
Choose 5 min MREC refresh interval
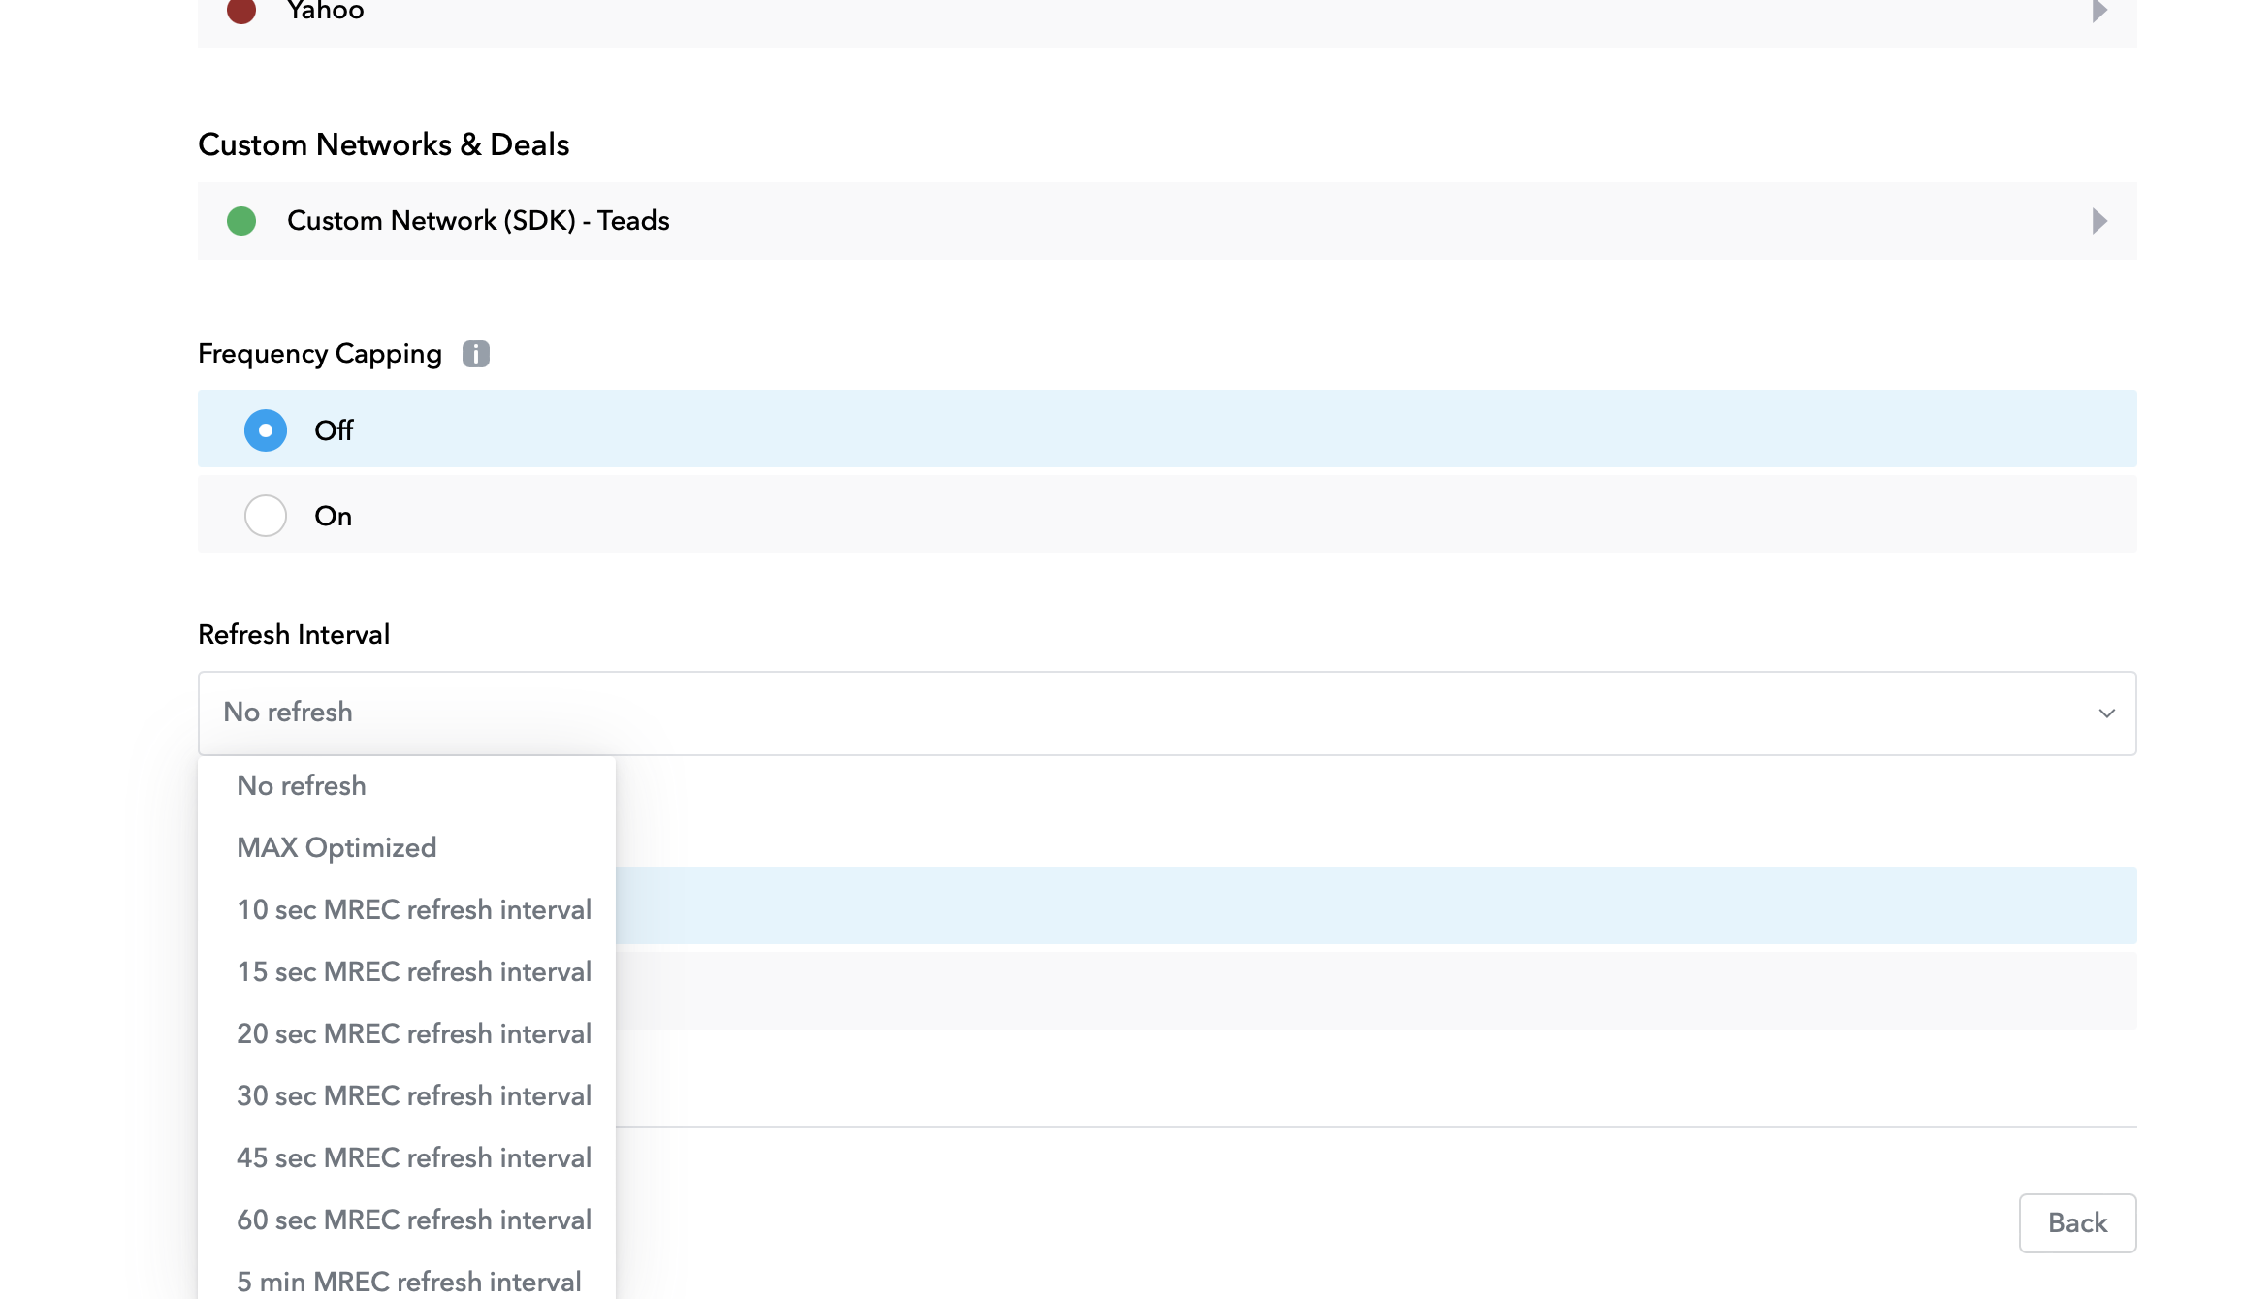[408, 1281]
